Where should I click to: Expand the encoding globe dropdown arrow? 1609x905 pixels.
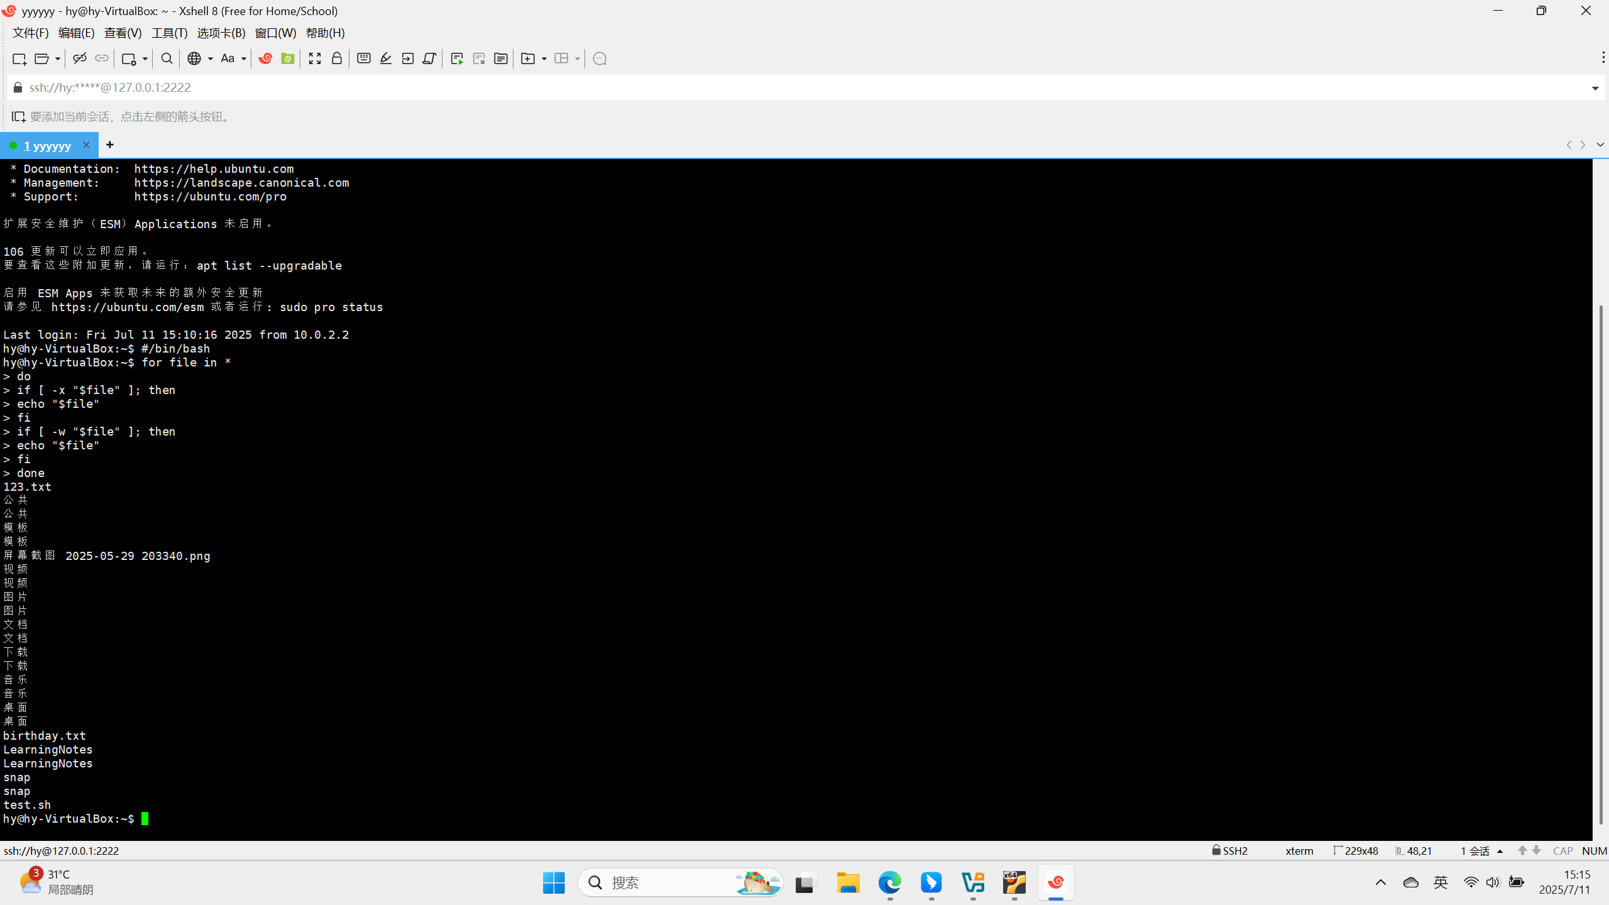[x=211, y=58]
